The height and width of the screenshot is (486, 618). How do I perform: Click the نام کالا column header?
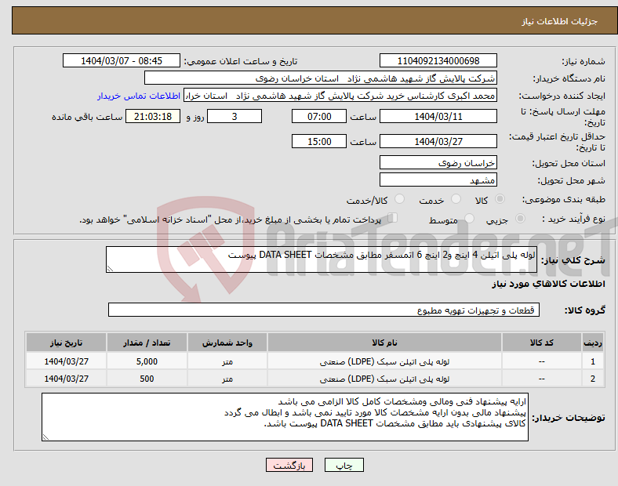[x=384, y=343]
